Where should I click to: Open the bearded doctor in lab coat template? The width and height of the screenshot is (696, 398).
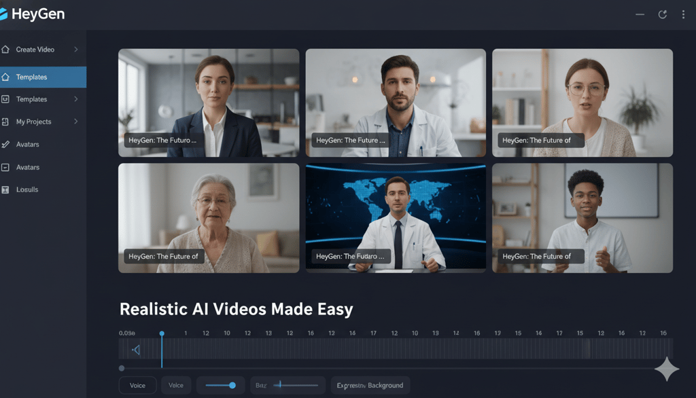point(396,103)
